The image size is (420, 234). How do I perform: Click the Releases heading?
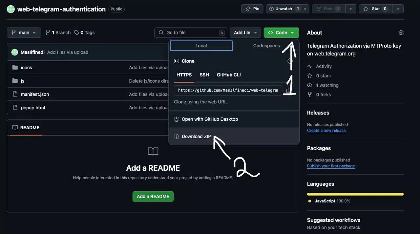click(x=318, y=113)
